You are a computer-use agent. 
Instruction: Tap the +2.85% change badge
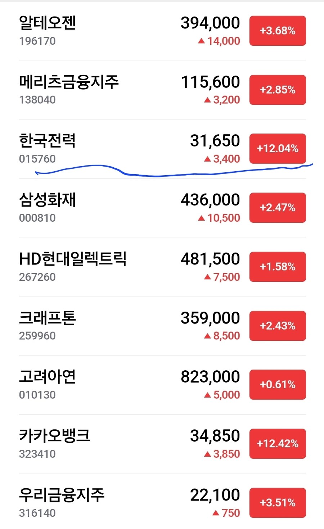(278, 90)
